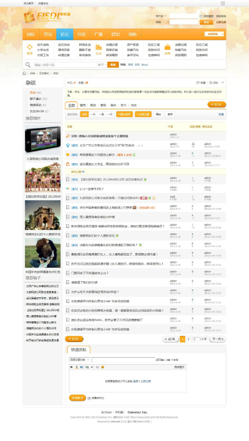Click the username input field
The height and width of the screenshot is (441, 249).
(x=184, y=16)
